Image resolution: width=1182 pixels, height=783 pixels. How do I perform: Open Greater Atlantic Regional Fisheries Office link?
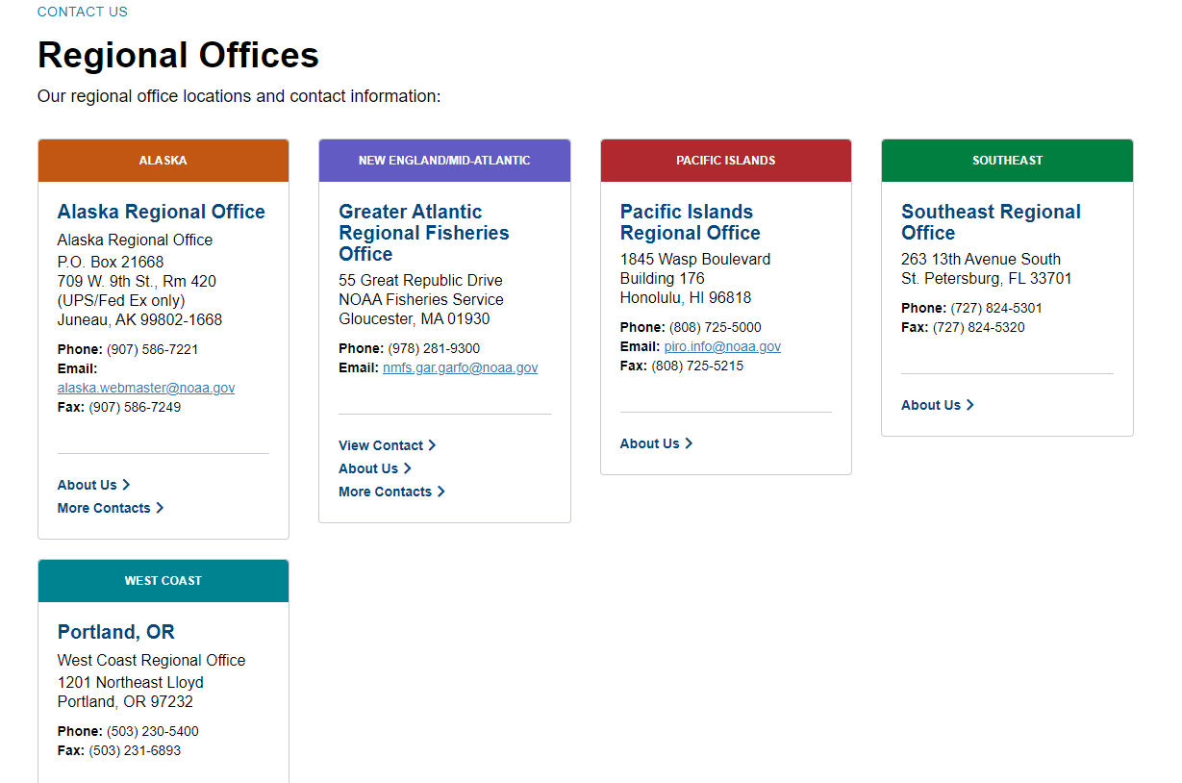pos(423,233)
